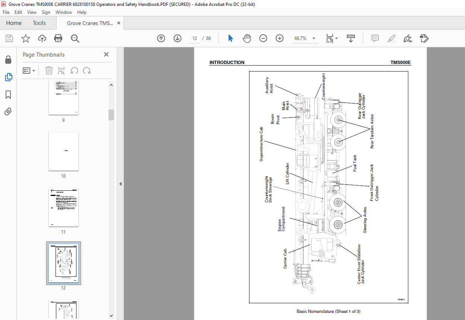Screen dimensions: 465x320
Task: Open the security lock panel icon
Action: pyautogui.click(x=8, y=60)
